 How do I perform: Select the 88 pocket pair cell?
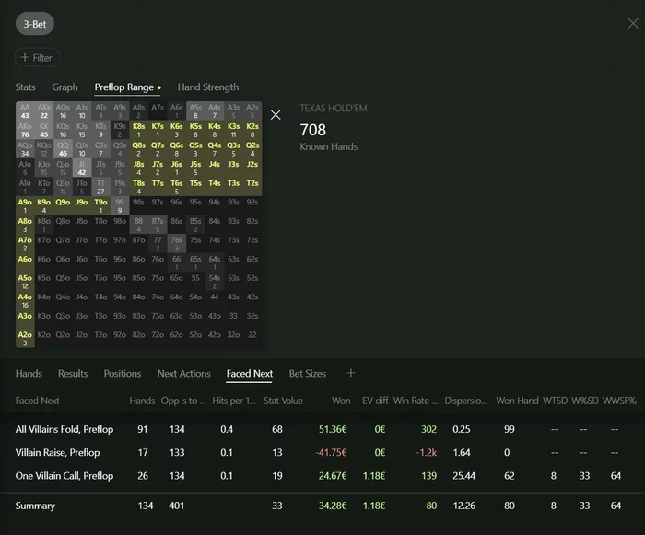[138, 225]
